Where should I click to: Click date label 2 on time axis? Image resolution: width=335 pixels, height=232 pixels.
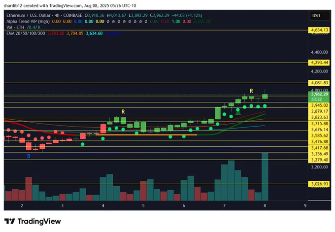22,206
